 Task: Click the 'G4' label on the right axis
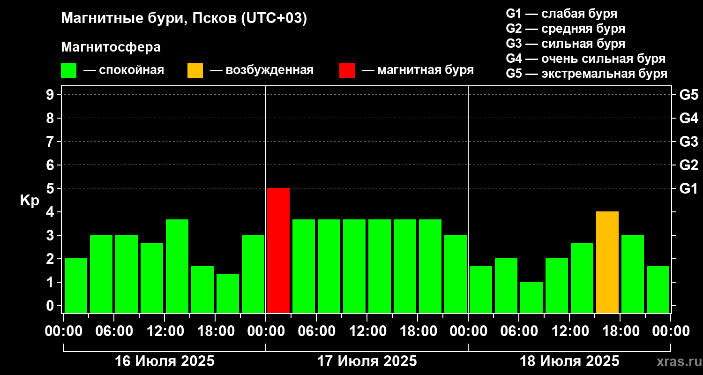688,118
